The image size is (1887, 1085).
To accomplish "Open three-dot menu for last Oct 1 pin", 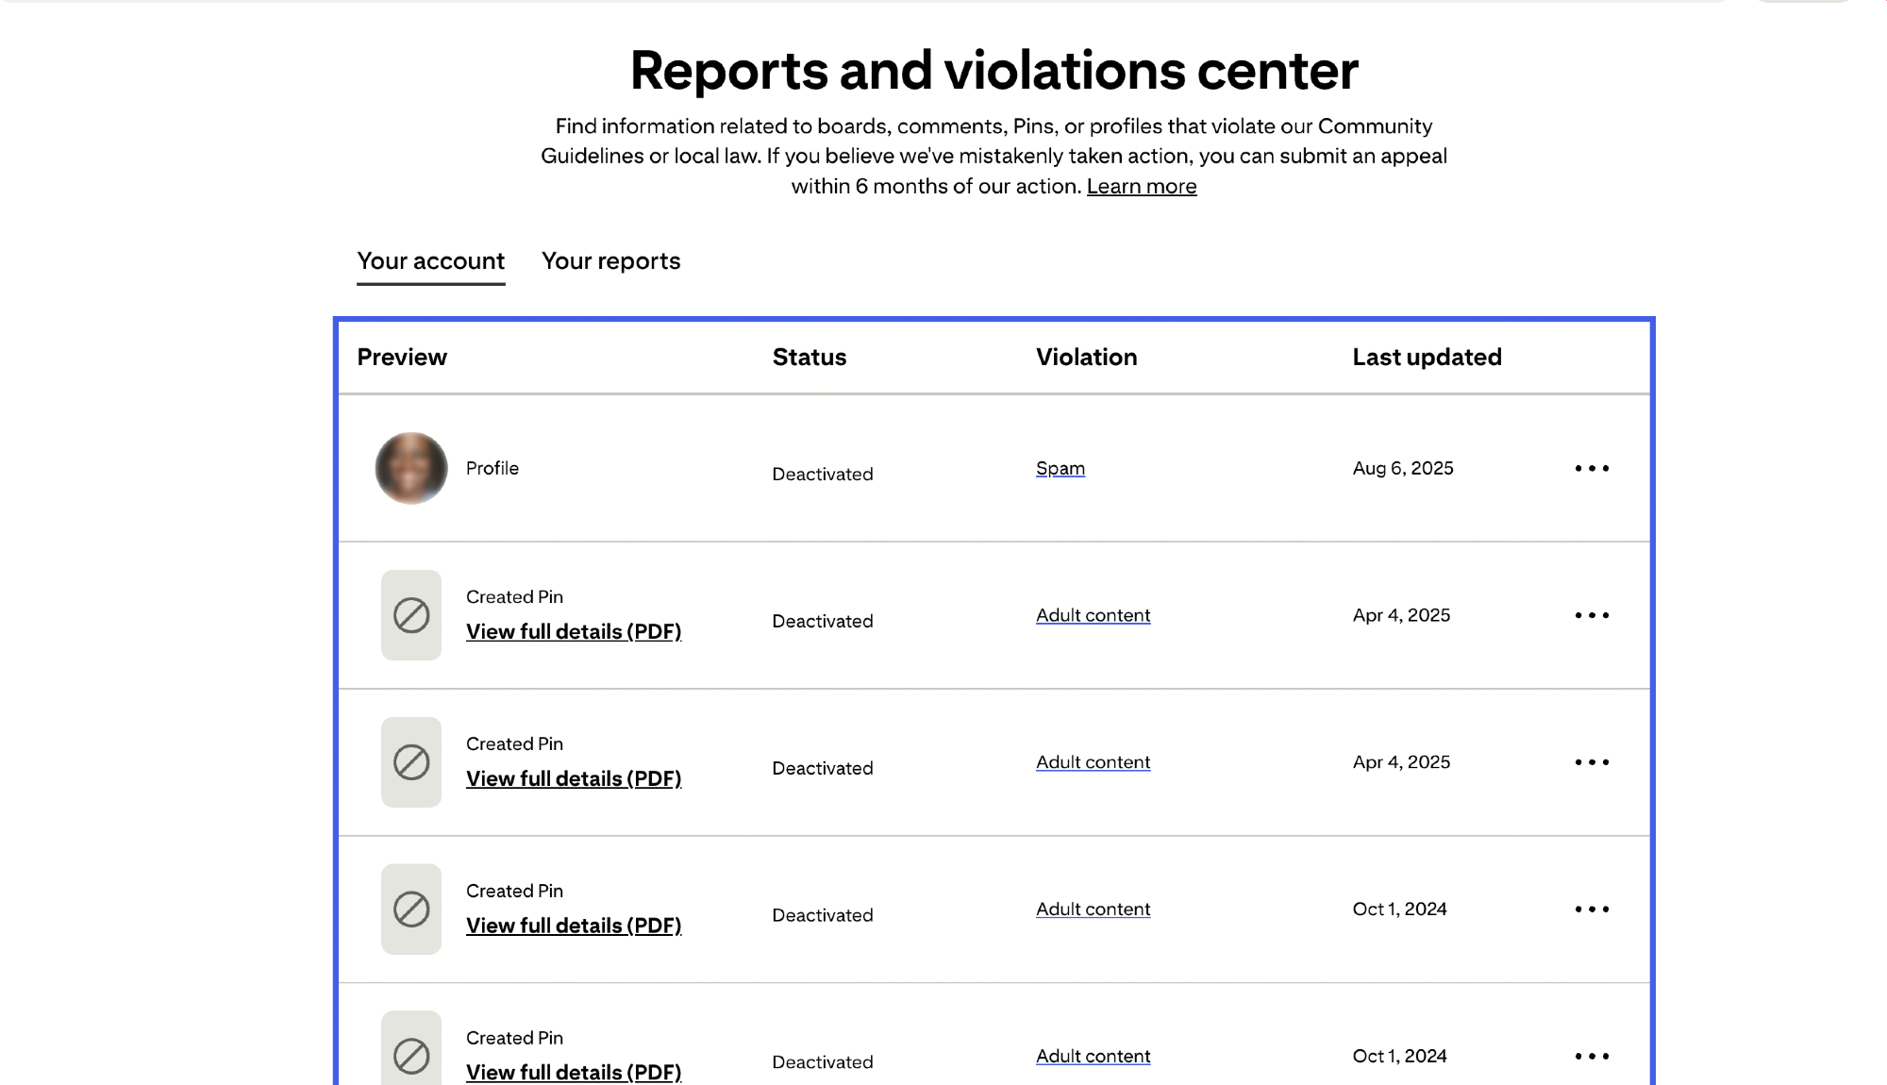I will pyautogui.click(x=1592, y=1057).
